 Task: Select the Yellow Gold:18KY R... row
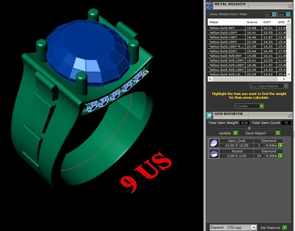click(247, 46)
